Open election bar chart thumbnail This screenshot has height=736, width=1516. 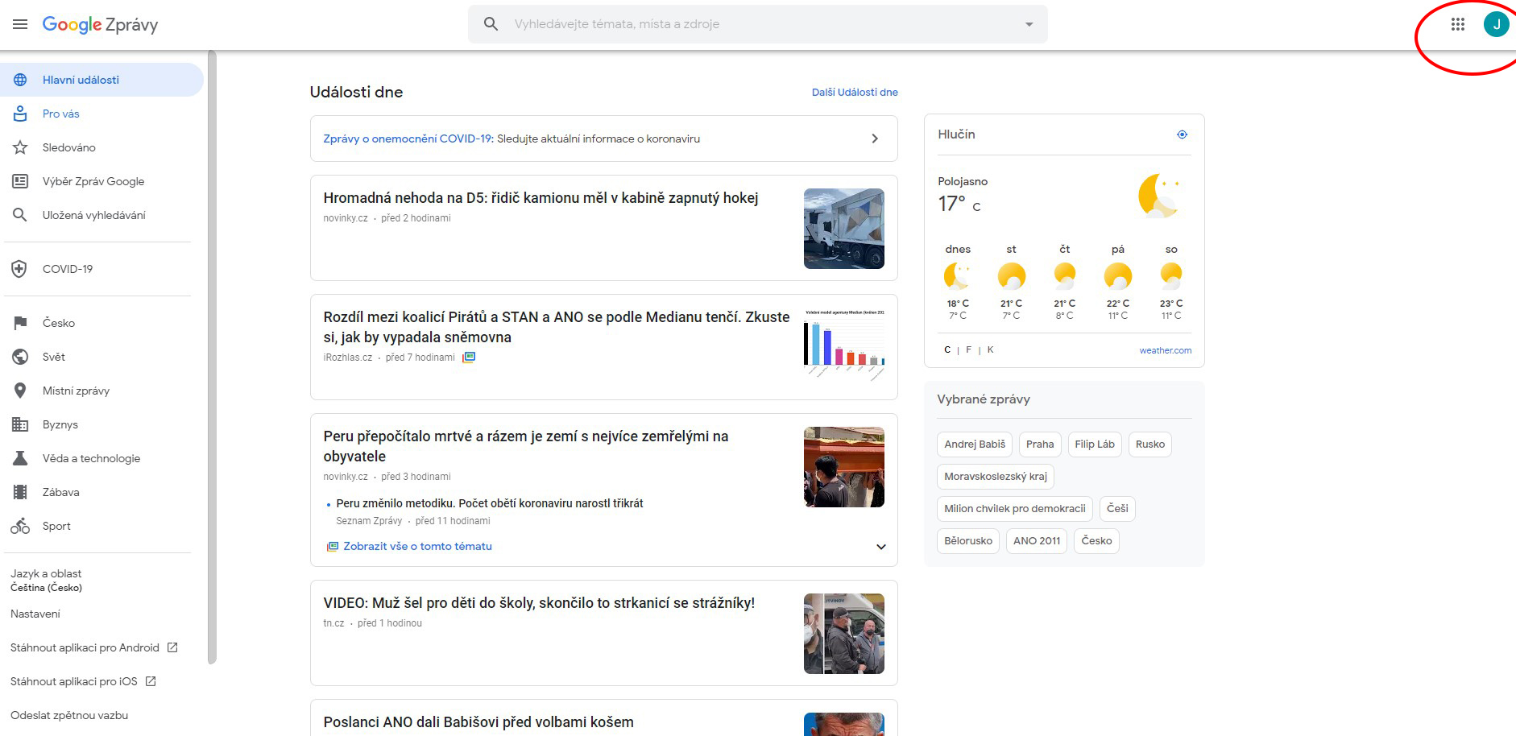(x=844, y=348)
